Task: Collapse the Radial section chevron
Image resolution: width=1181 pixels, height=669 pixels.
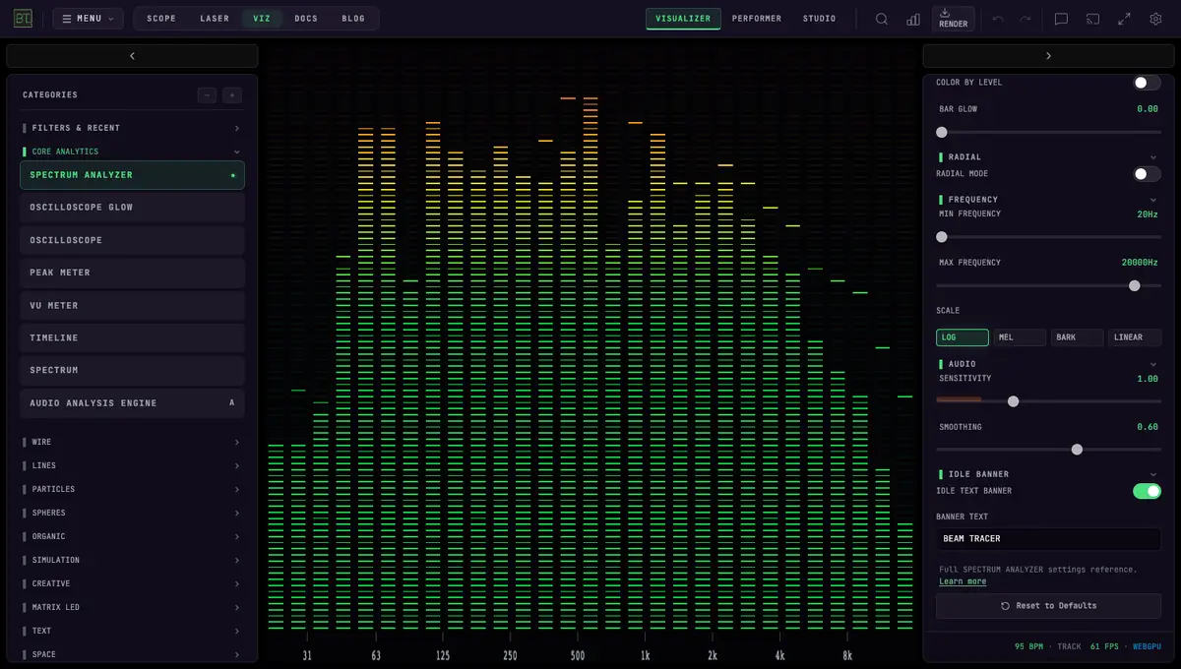Action: tap(1153, 157)
